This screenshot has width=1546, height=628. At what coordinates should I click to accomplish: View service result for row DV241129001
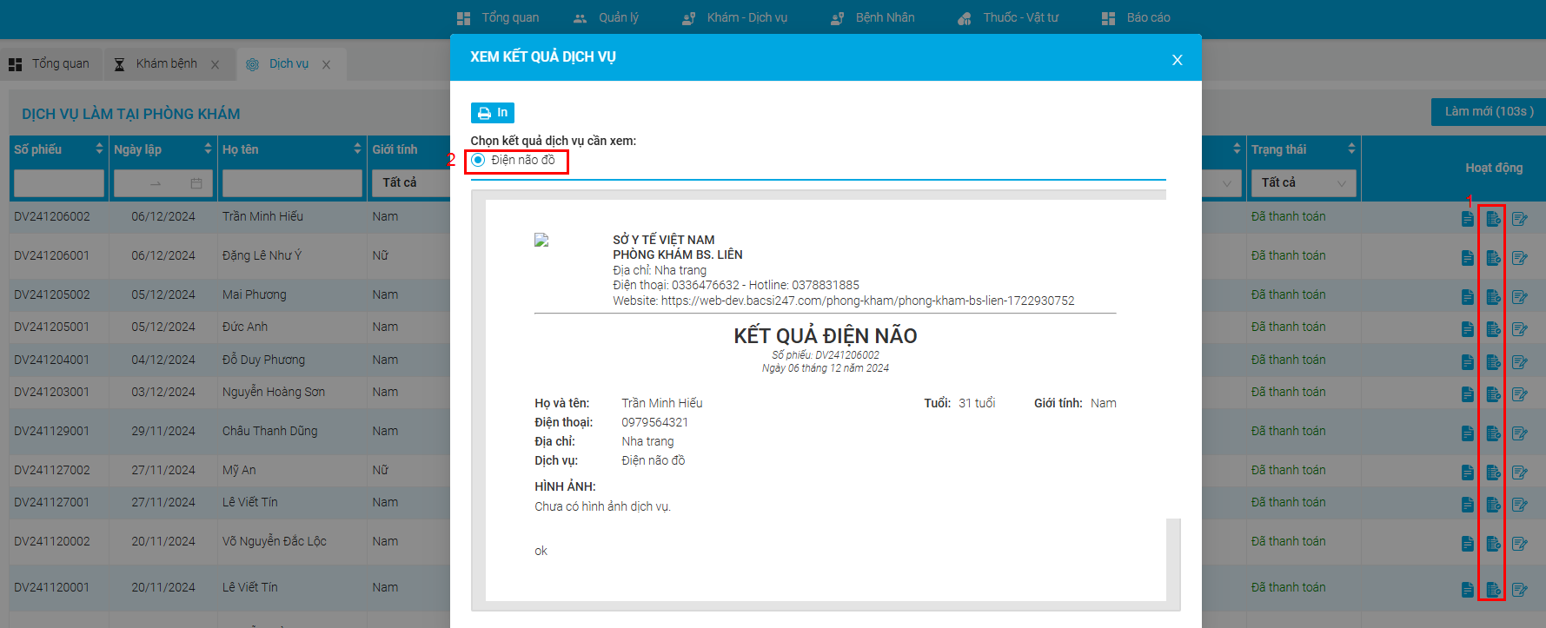(1493, 433)
